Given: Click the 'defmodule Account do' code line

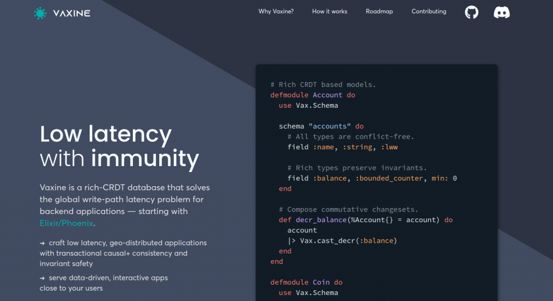Looking at the screenshot, I should point(313,95).
